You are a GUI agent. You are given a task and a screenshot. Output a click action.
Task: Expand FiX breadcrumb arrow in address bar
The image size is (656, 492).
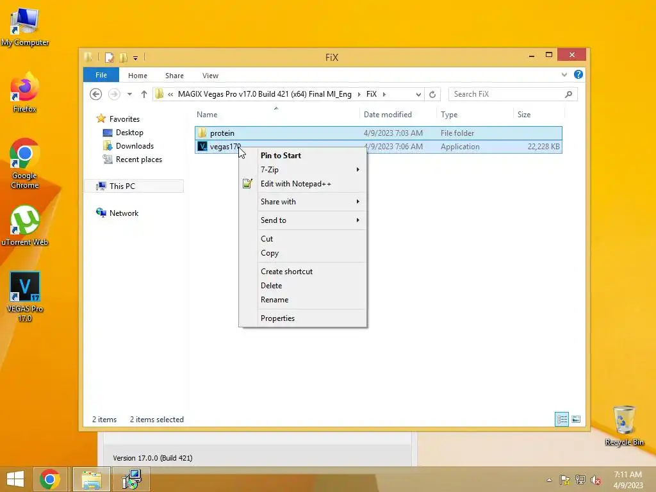pos(384,94)
